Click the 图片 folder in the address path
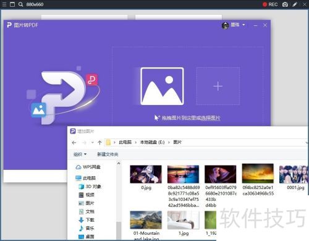309x241 pixels. click(x=177, y=142)
